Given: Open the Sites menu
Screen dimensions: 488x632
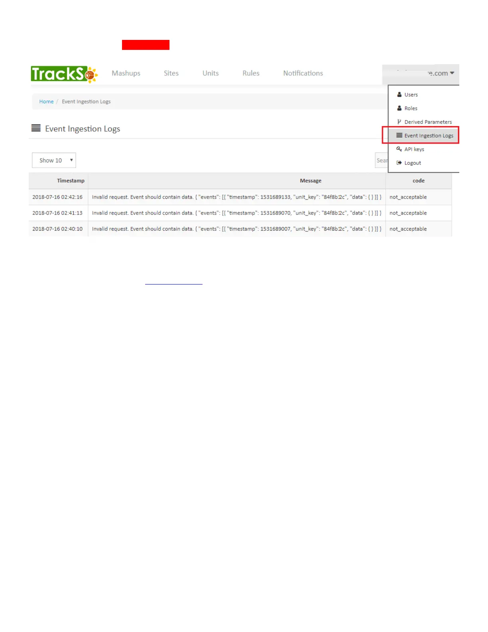Looking at the screenshot, I should pos(171,73).
